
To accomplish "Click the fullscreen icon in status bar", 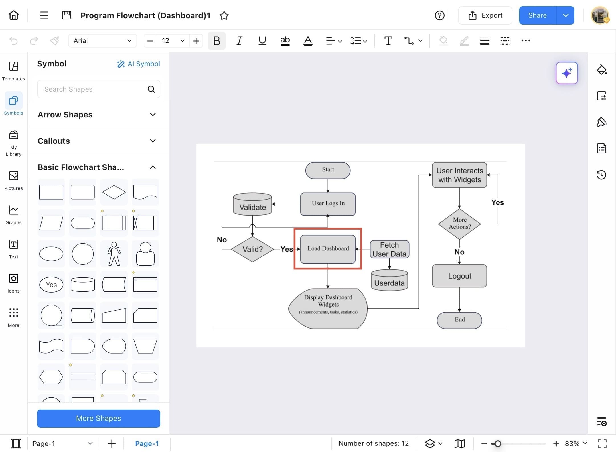I will tap(602, 443).
